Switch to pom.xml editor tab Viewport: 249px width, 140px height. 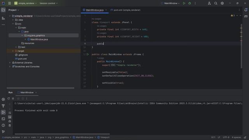coord(125,10)
